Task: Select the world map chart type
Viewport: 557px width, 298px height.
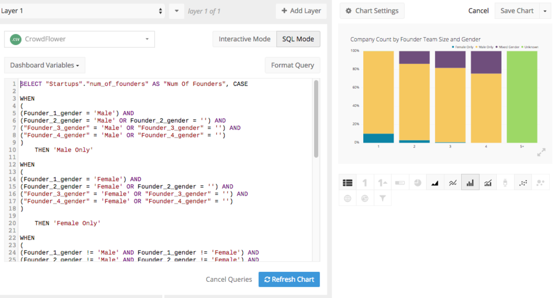Action: tap(365, 198)
